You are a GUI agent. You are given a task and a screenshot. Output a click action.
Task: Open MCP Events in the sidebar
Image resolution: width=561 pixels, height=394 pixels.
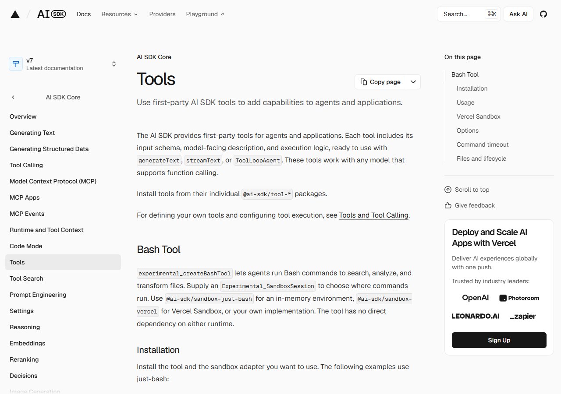(x=63, y=214)
